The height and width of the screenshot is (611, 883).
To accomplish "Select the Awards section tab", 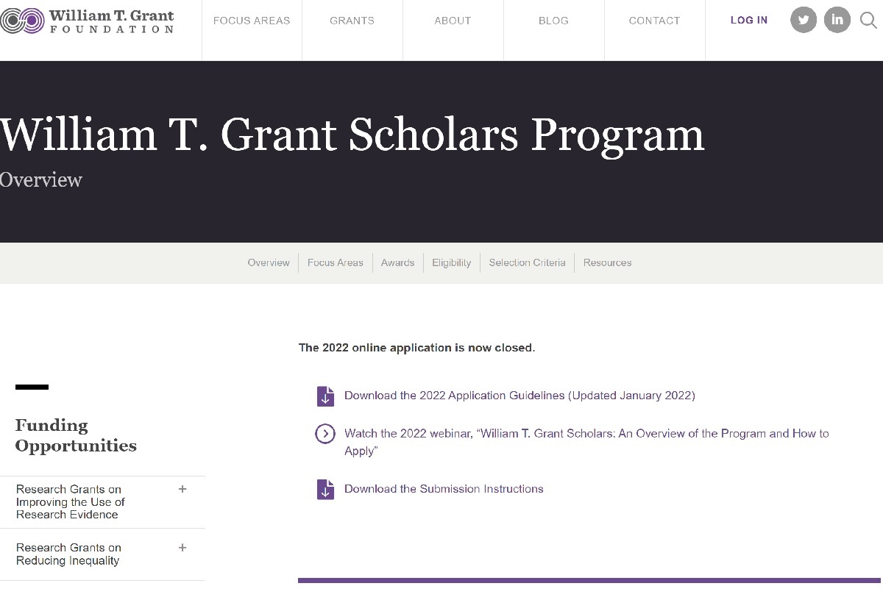I will click(x=397, y=262).
